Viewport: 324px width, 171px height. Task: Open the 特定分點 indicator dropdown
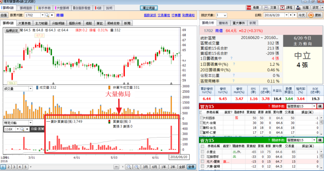click(17, 123)
